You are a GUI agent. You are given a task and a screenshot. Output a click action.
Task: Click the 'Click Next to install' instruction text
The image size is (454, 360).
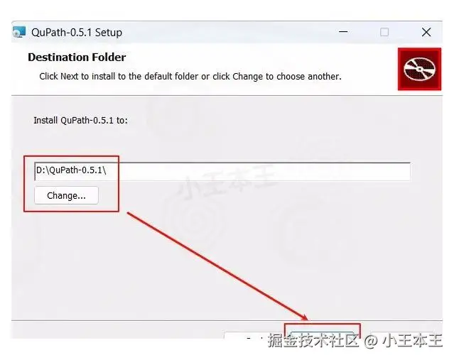click(x=190, y=77)
